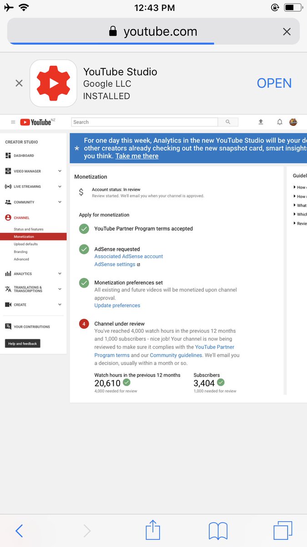Dismiss the YouTube Studio app banner
Image resolution: width=307 pixels, height=547 pixels.
tap(19, 83)
